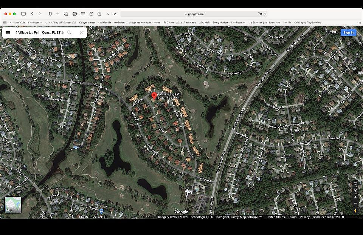
Task: Go back with Safari back arrow
Action: pos(32,14)
